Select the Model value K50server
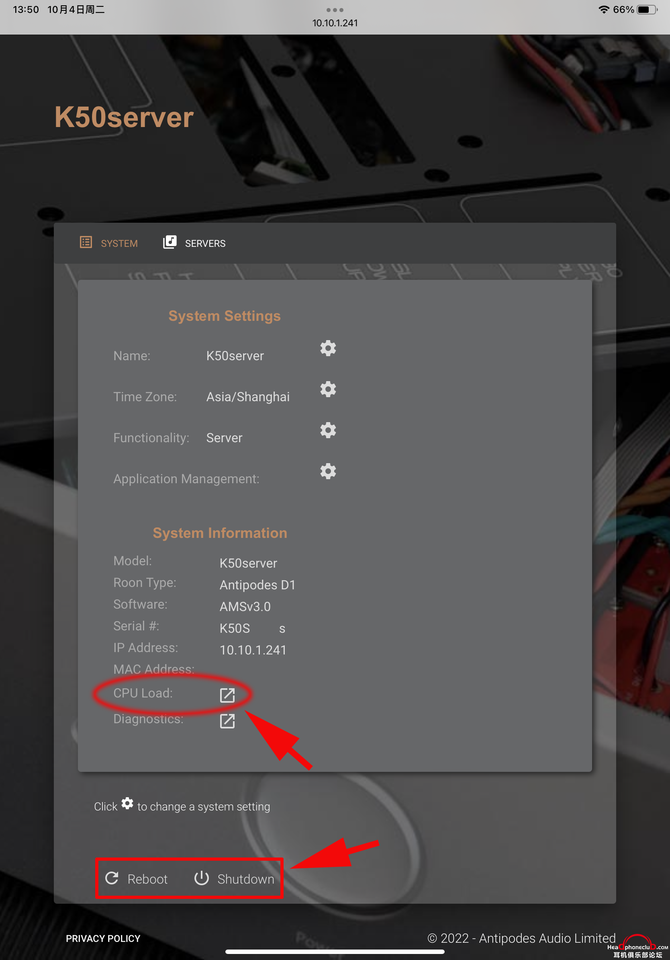The height and width of the screenshot is (960, 670). point(249,563)
